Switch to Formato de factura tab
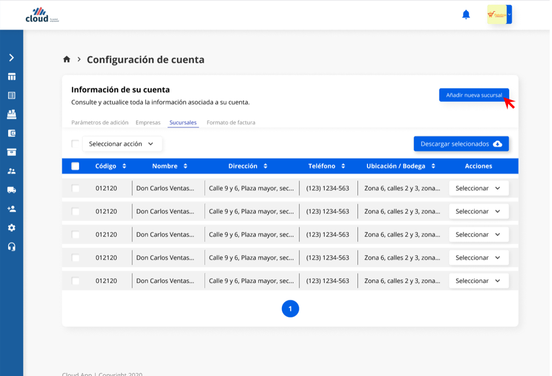The width and height of the screenshot is (552, 376). 231,122
